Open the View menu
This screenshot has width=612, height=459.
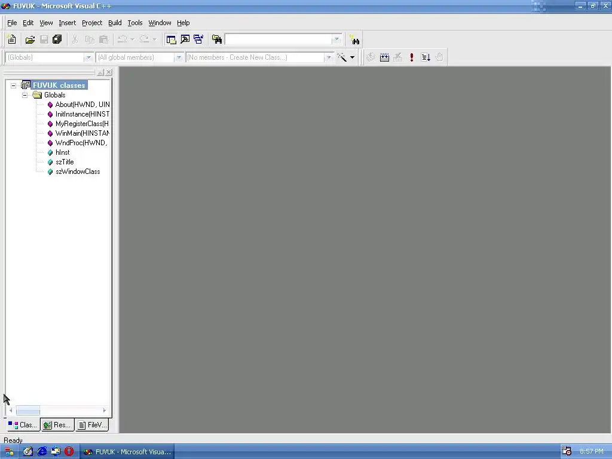(46, 23)
